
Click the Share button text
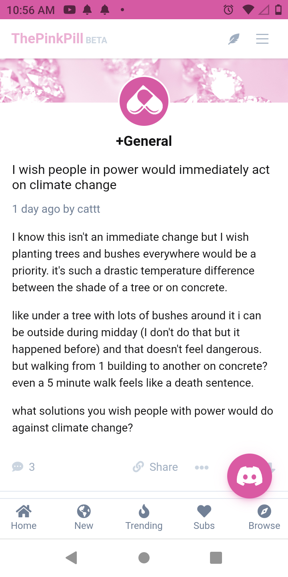click(164, 467)
